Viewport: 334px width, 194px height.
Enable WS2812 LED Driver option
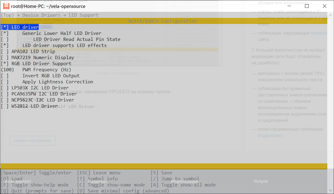pos(5,106)
